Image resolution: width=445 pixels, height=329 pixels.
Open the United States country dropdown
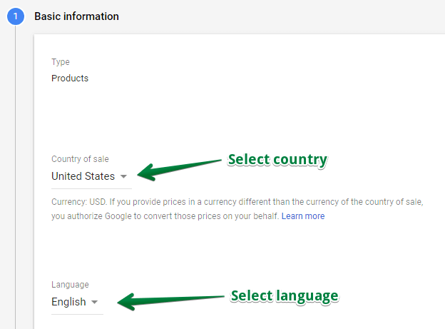[91, 176]
